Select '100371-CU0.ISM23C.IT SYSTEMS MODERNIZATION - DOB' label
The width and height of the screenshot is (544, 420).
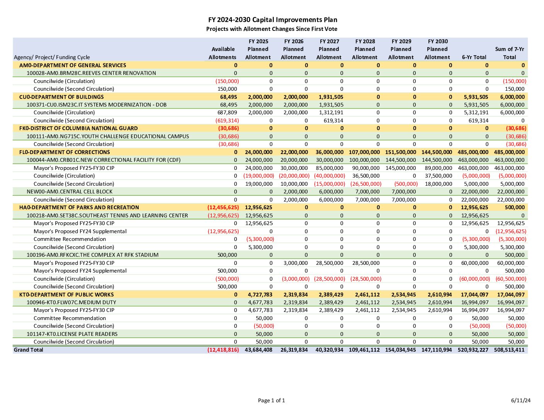pyautogui.click(x=97, y=105)
